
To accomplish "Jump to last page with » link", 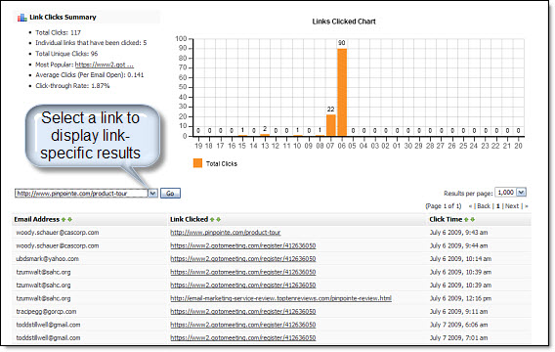I will click(x=526, y=206).
